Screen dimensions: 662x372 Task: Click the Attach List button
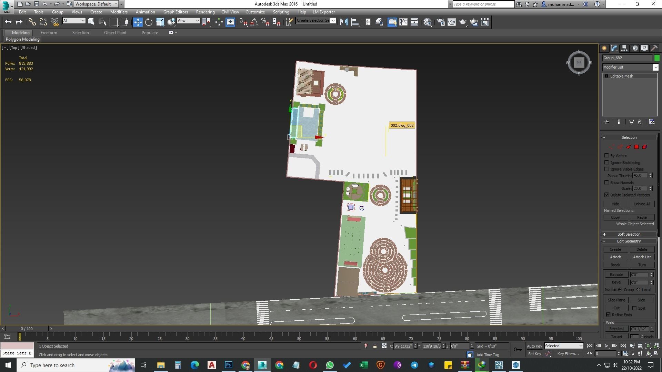click(x=642, y=257)
